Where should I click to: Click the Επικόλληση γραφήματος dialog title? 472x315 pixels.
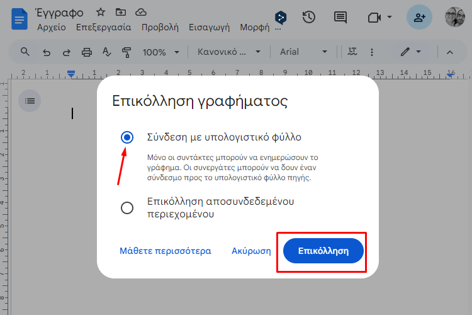pos(200,101)
